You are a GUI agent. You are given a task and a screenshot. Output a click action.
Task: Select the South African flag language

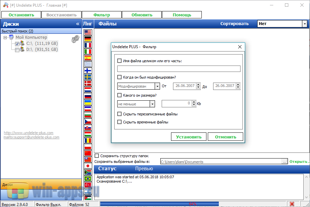point(88,172)
